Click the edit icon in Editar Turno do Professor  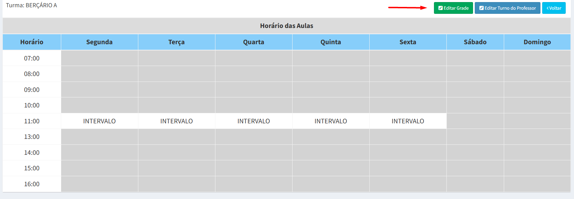[x=481, y=8]
